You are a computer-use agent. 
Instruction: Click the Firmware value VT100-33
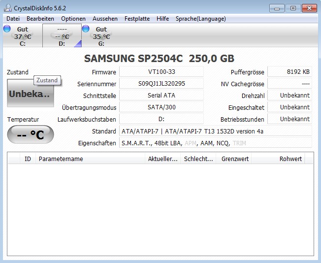pyautogui.click(x=161, y=72)
